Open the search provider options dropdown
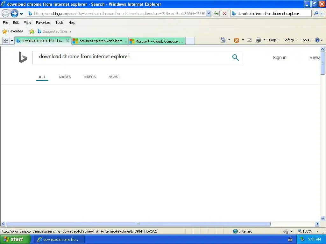The image size is (326, 244). pyautogui.click(x=322, y=13)
